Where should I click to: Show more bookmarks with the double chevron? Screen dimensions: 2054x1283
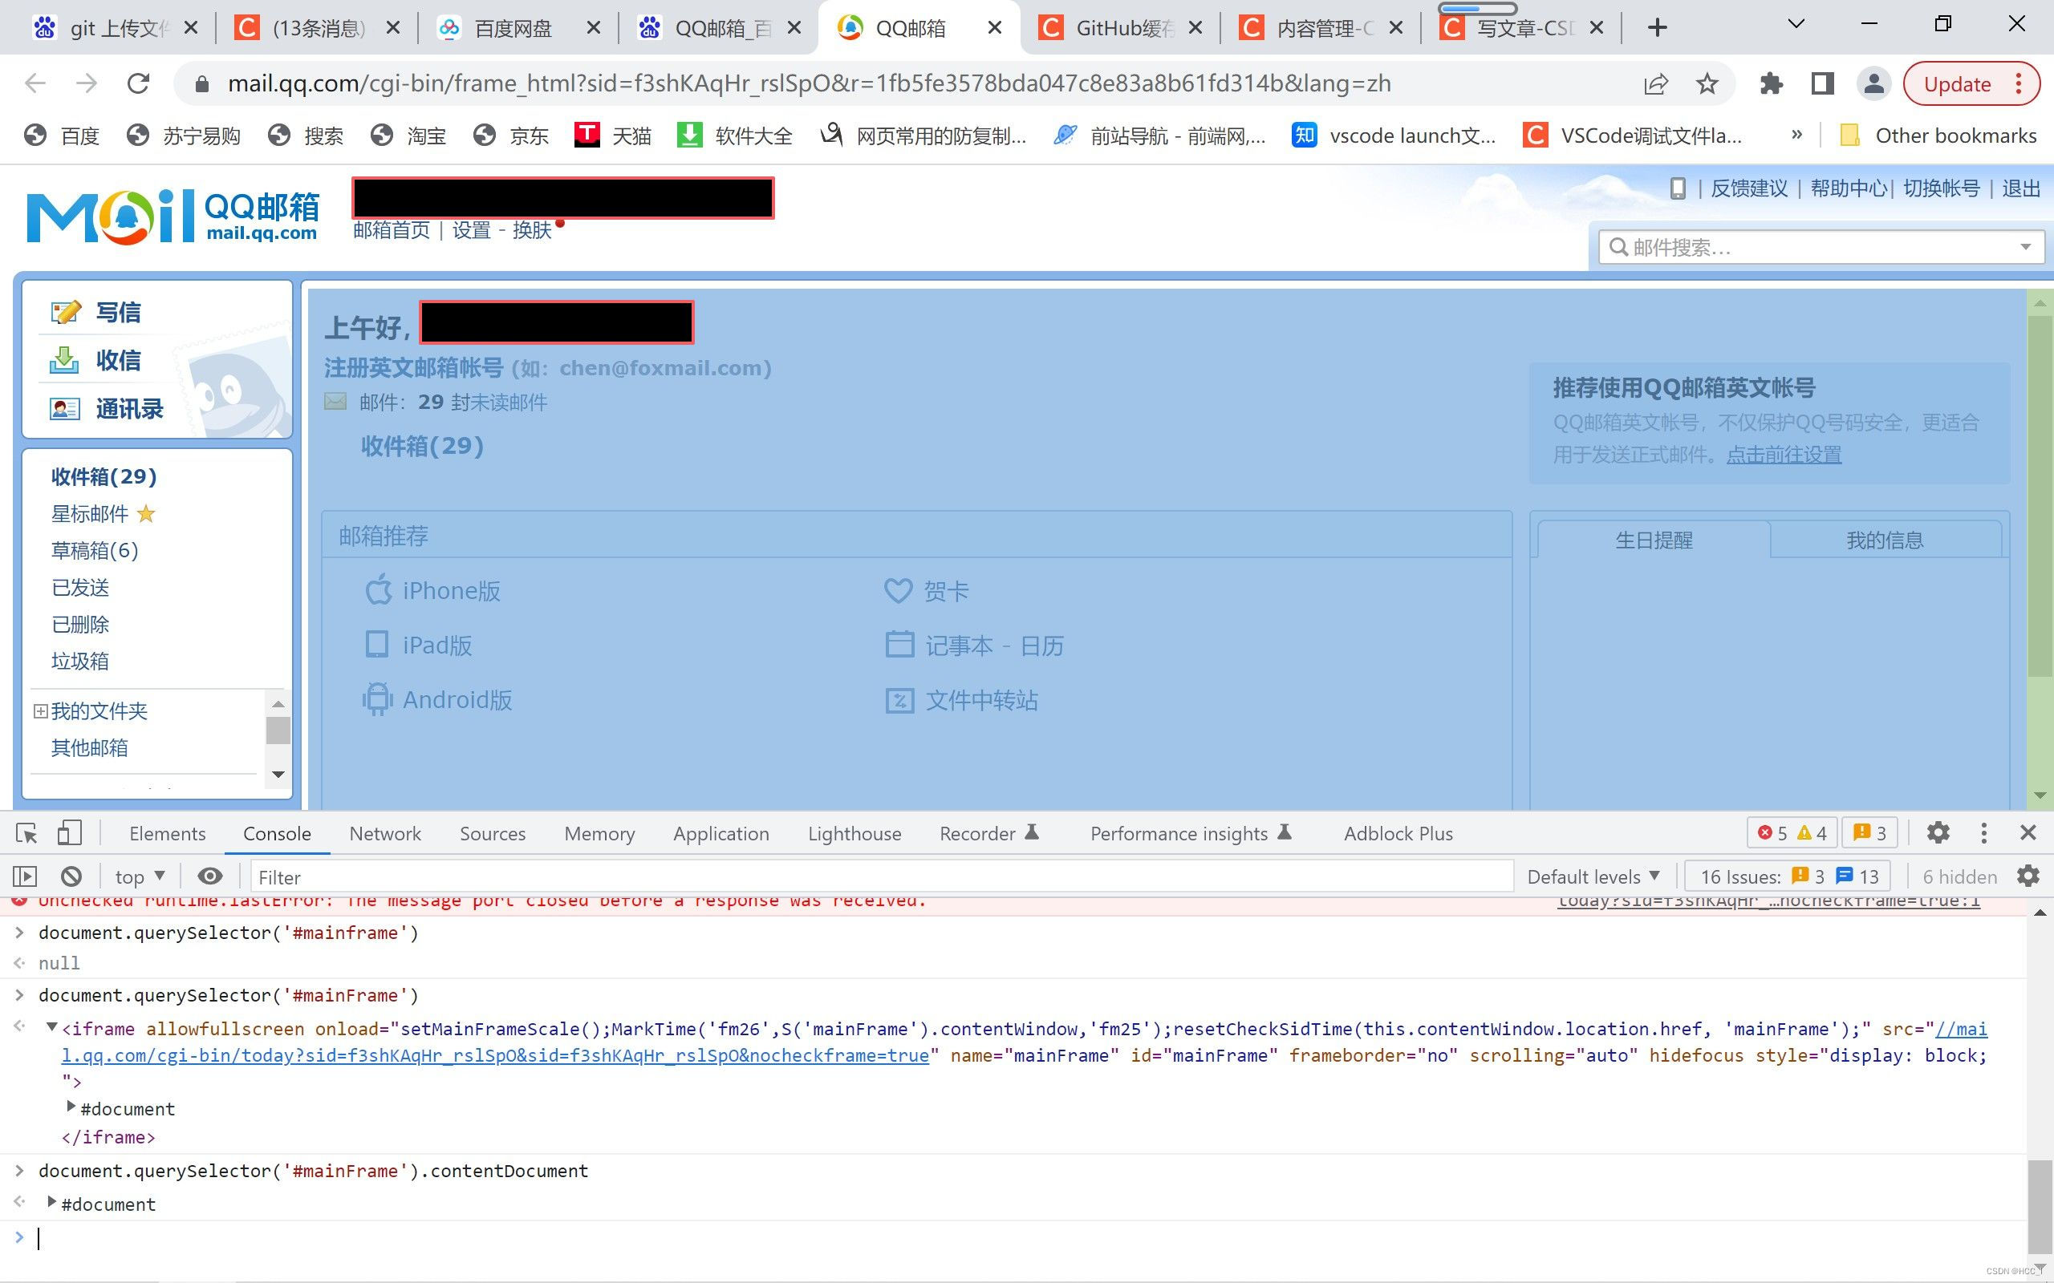[1796, 134]
